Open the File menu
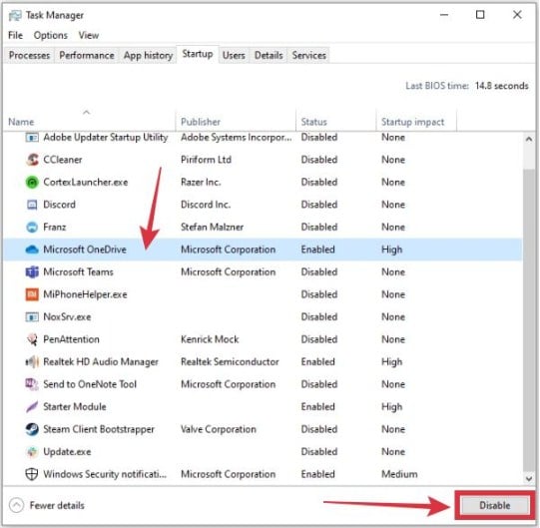The width and height of the screenshot is (540, 528). (15, 35)
